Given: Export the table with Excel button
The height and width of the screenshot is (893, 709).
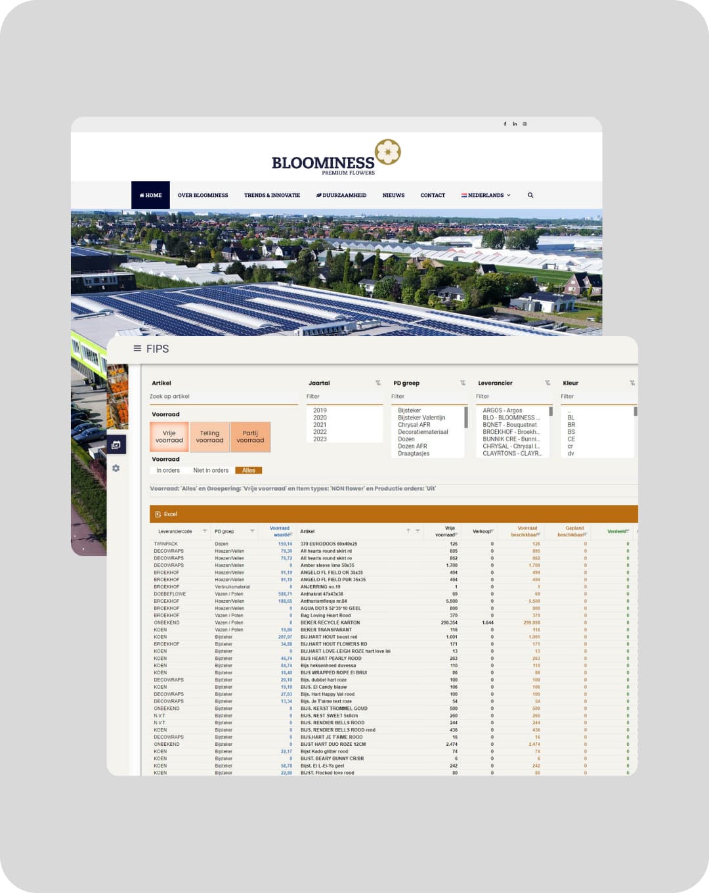Looking at the screenshot, I should pos(167,514).
